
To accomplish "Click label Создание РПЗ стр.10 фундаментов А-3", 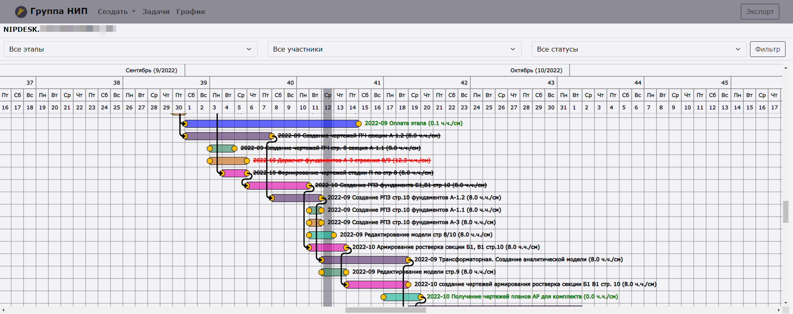I will point(412,222).
